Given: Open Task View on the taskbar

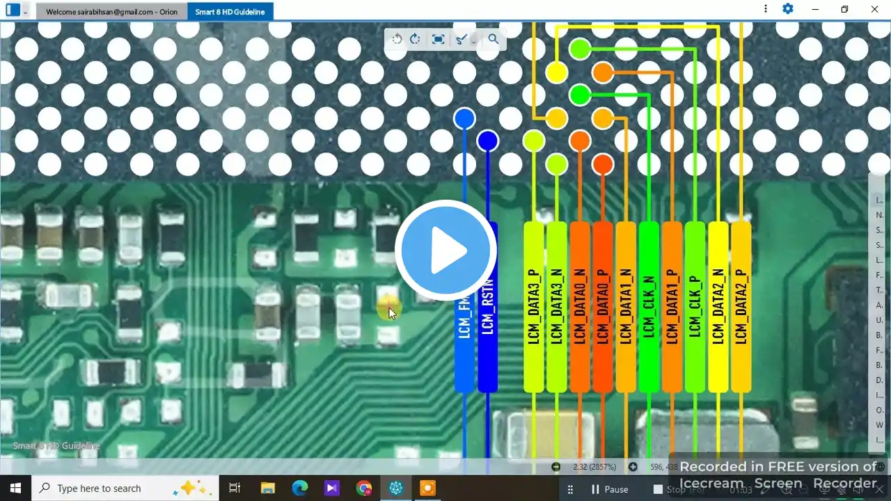Looking at the screenshot, I should [235, 488].
